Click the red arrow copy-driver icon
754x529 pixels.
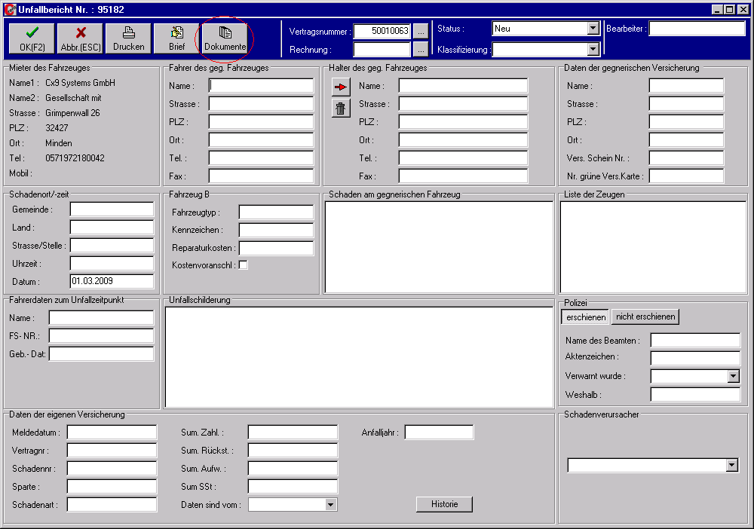click(342, 87)
